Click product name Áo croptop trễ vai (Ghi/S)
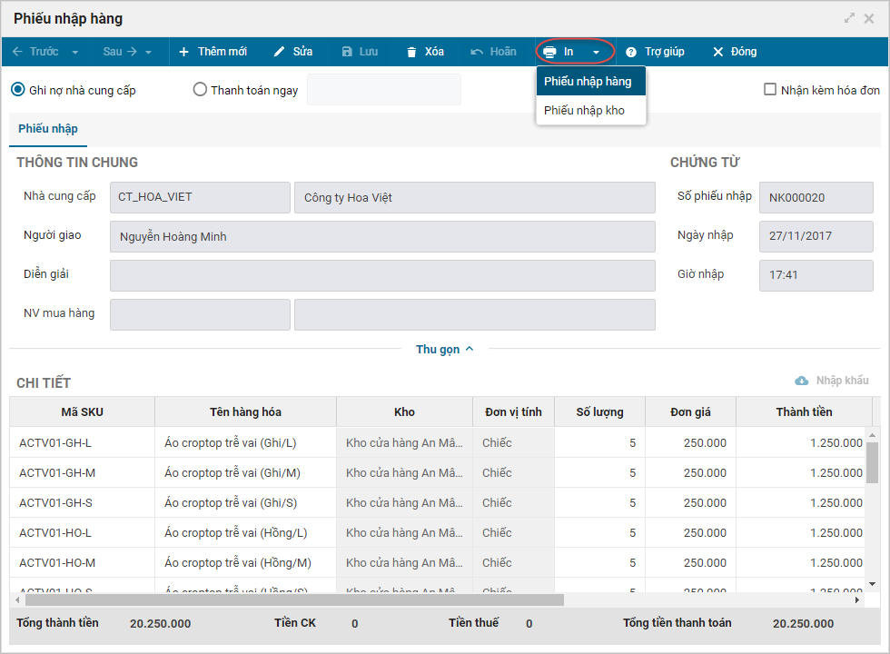Viewport: 890px width, 654px height. point(231,503)
